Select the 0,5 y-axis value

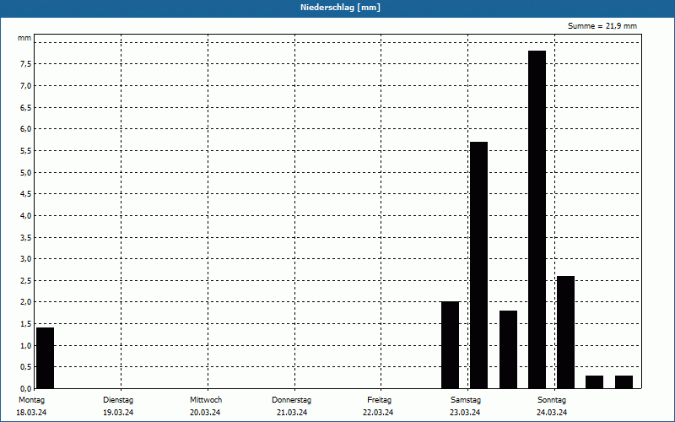pos(26,367)
